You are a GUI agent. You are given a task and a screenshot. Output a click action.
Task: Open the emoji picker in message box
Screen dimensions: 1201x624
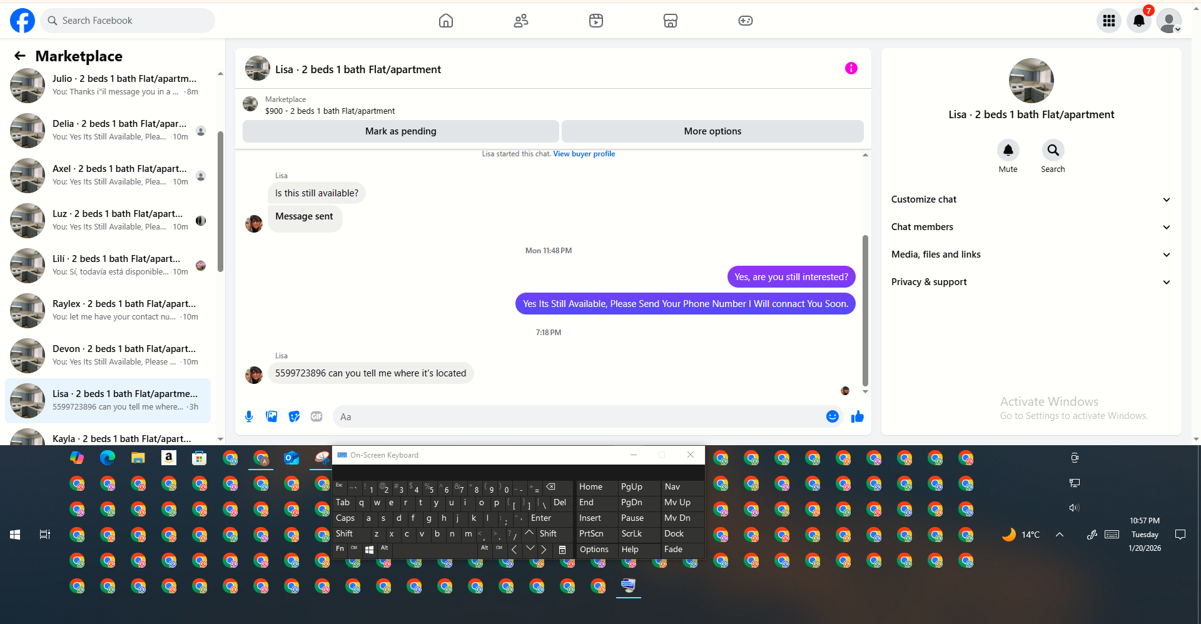[833, 416]
